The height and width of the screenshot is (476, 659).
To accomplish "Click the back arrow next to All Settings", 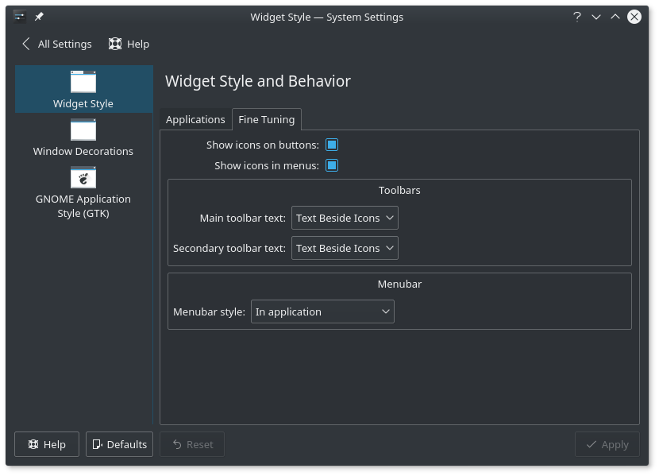I will click(x=26, y=44).
